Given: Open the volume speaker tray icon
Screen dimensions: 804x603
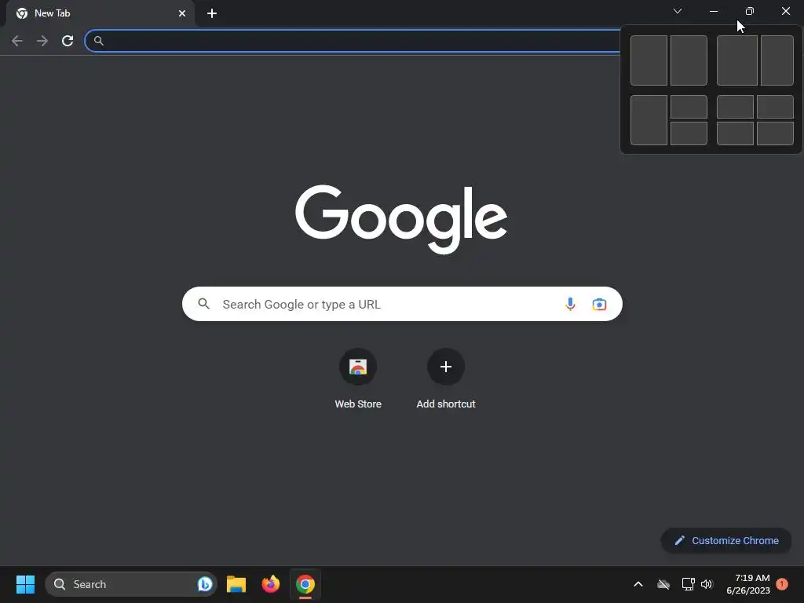Looking at the screenshot, I should point(707,584).
